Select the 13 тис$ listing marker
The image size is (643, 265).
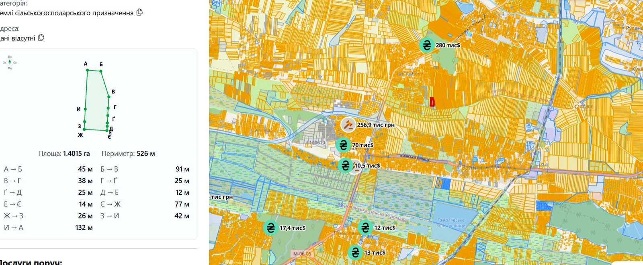(x=355, y=253)
